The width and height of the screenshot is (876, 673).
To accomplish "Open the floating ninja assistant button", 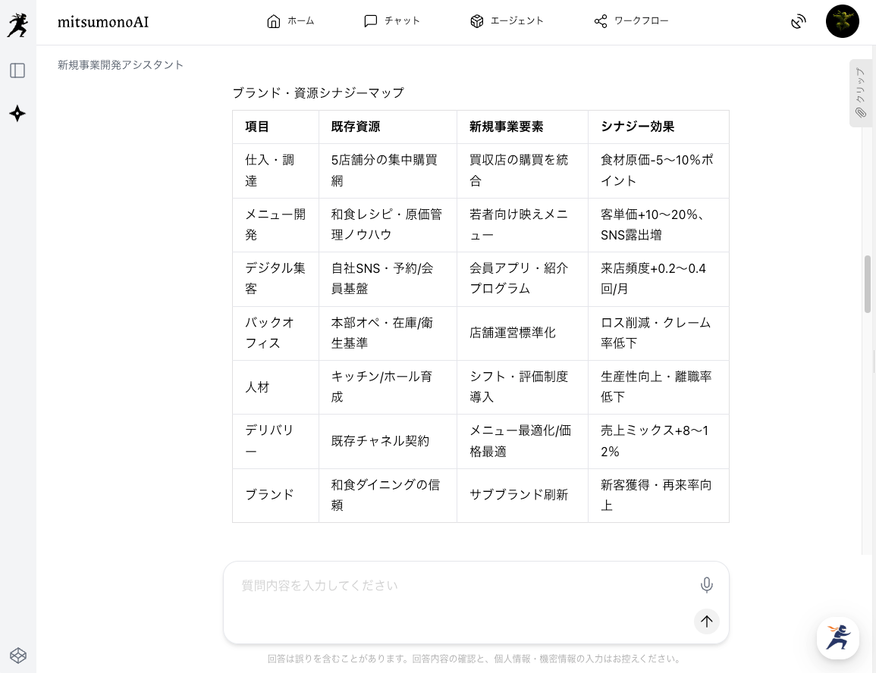I will click(x=837, y=637).
